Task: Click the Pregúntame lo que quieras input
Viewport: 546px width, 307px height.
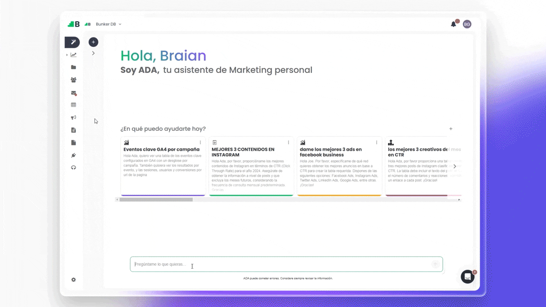Action: click(286, 264)
